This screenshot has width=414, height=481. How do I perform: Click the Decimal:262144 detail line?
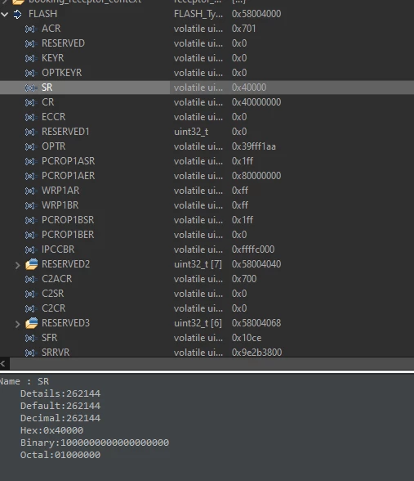point(60,418)
